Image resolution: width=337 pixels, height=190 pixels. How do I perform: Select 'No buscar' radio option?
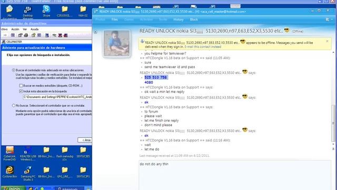(14, 106)
